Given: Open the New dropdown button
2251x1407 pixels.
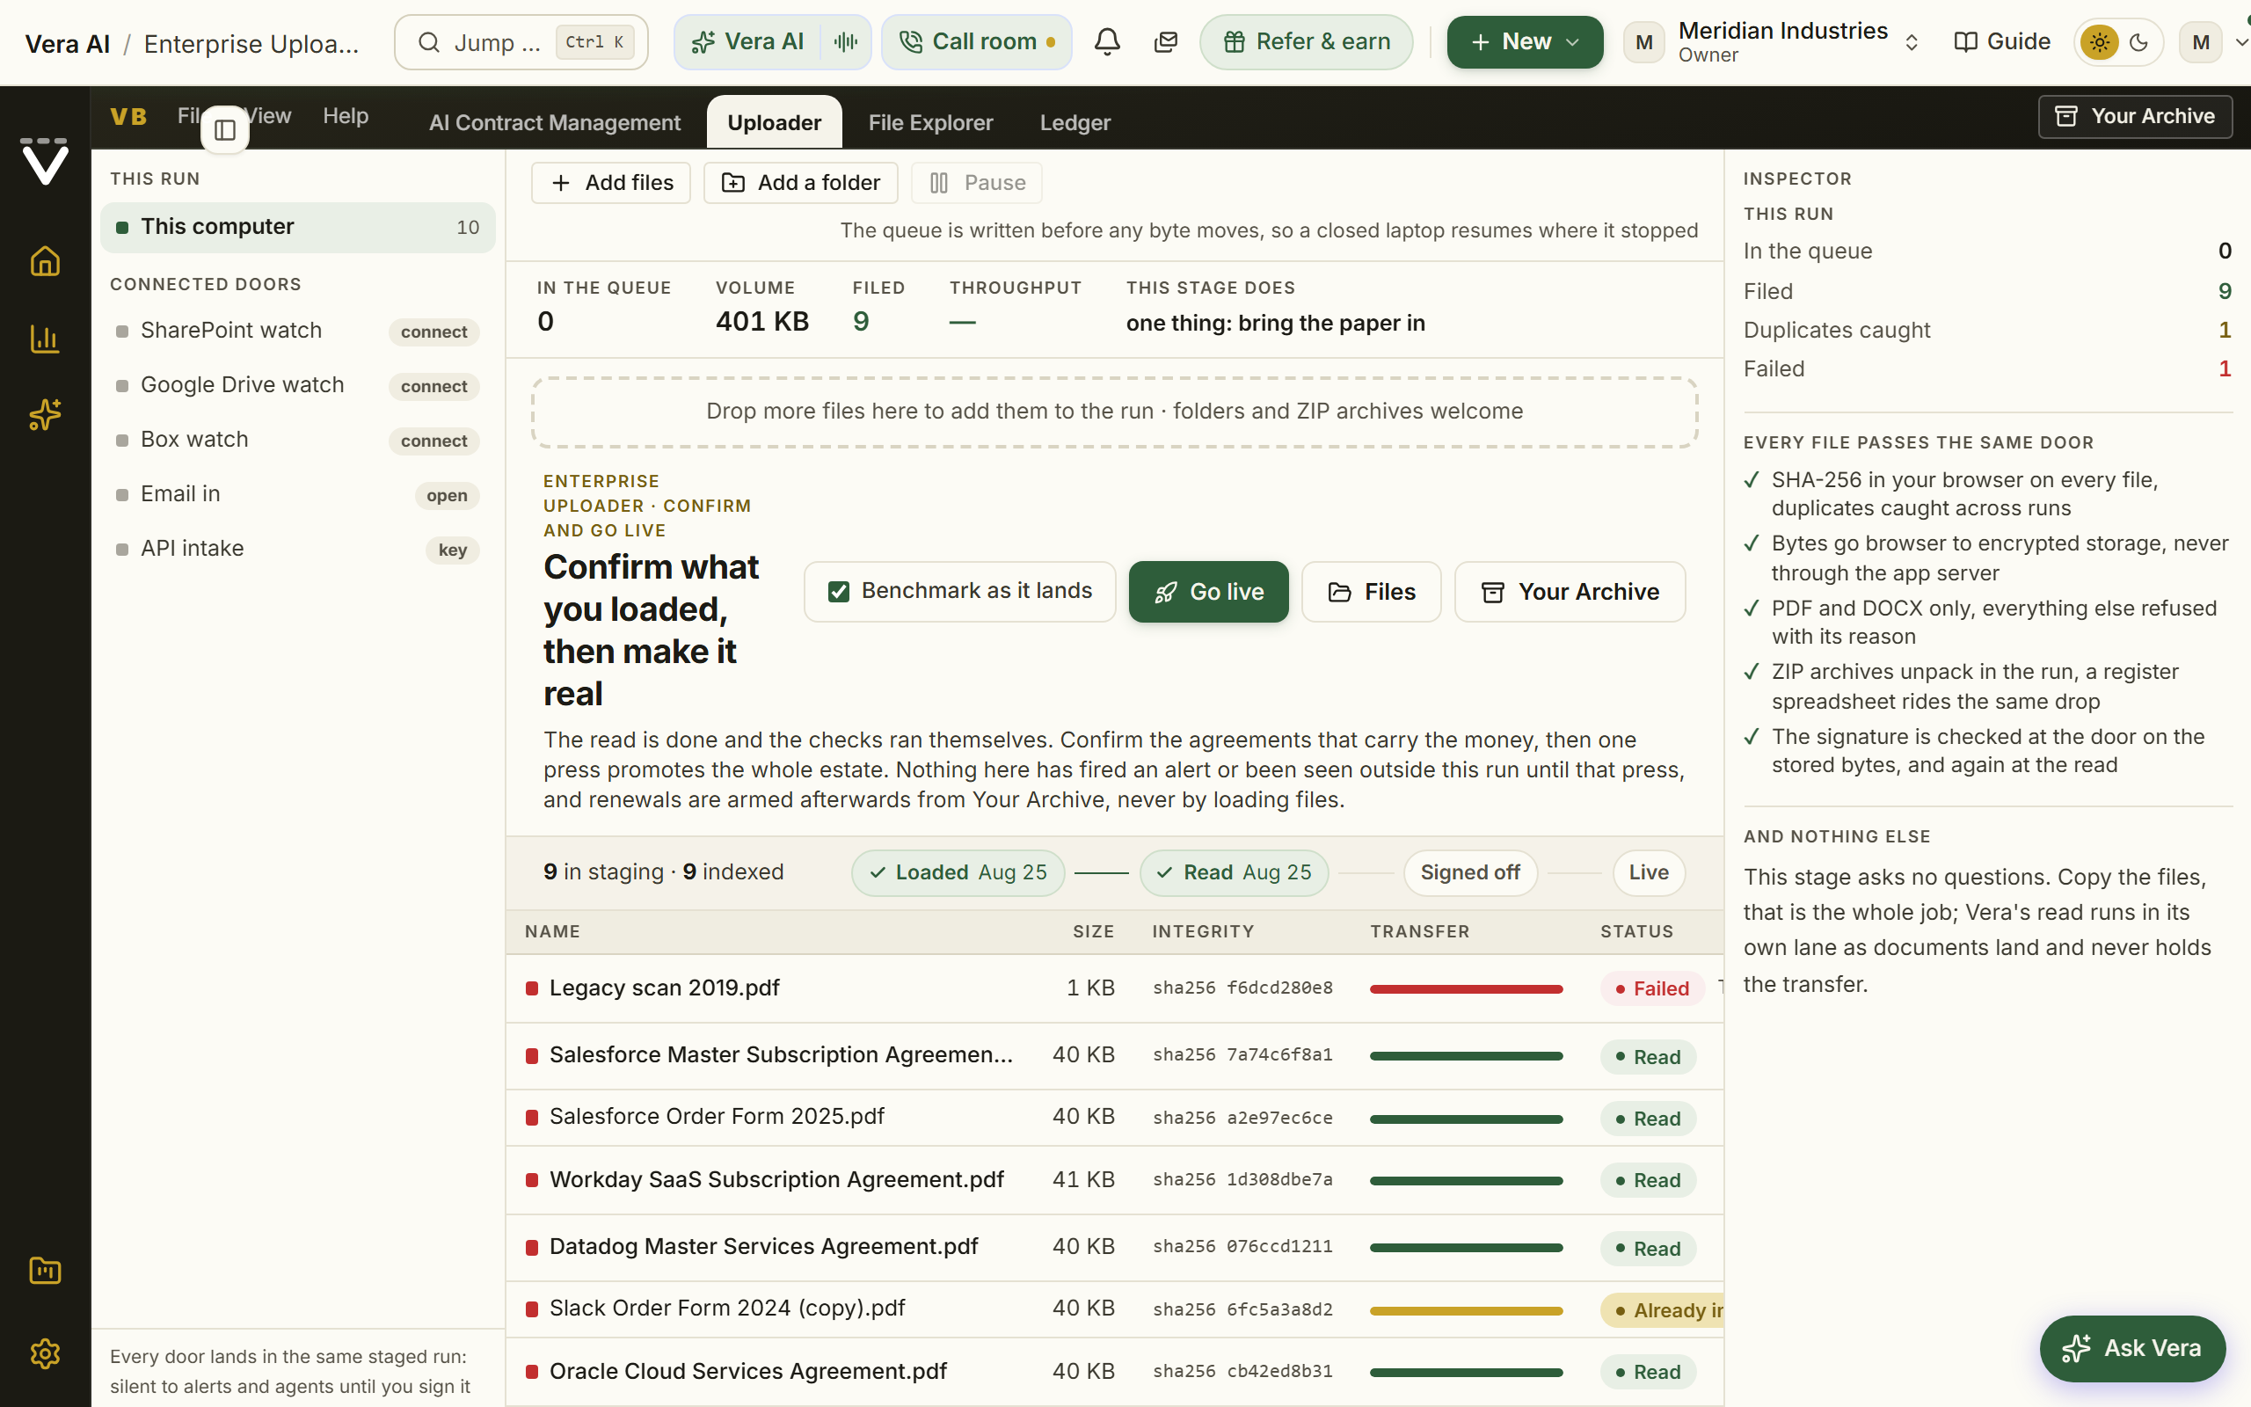Looking at the screenshot, I should coord(1525,42).
